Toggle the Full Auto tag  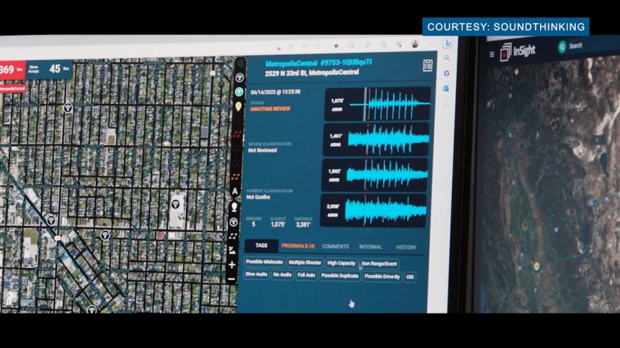click(x=307, y=275)
